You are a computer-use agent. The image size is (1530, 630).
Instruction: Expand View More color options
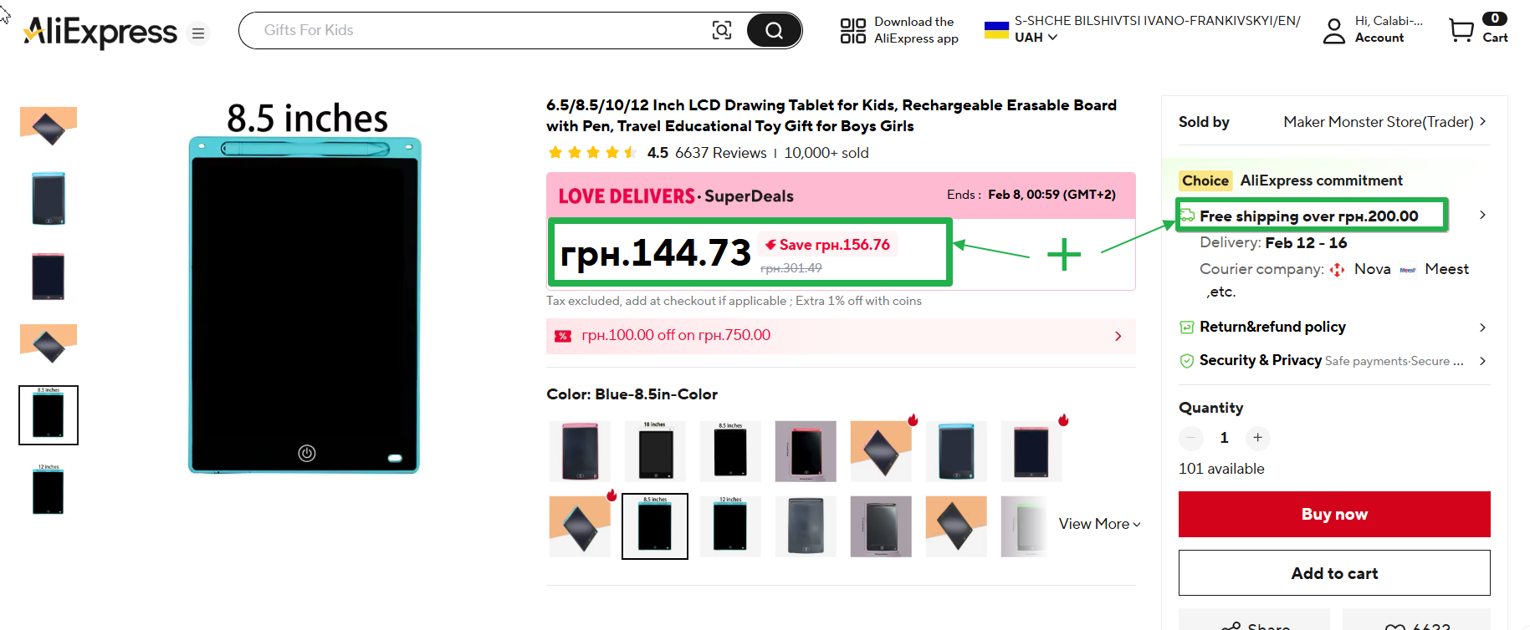pos(1099,524)
